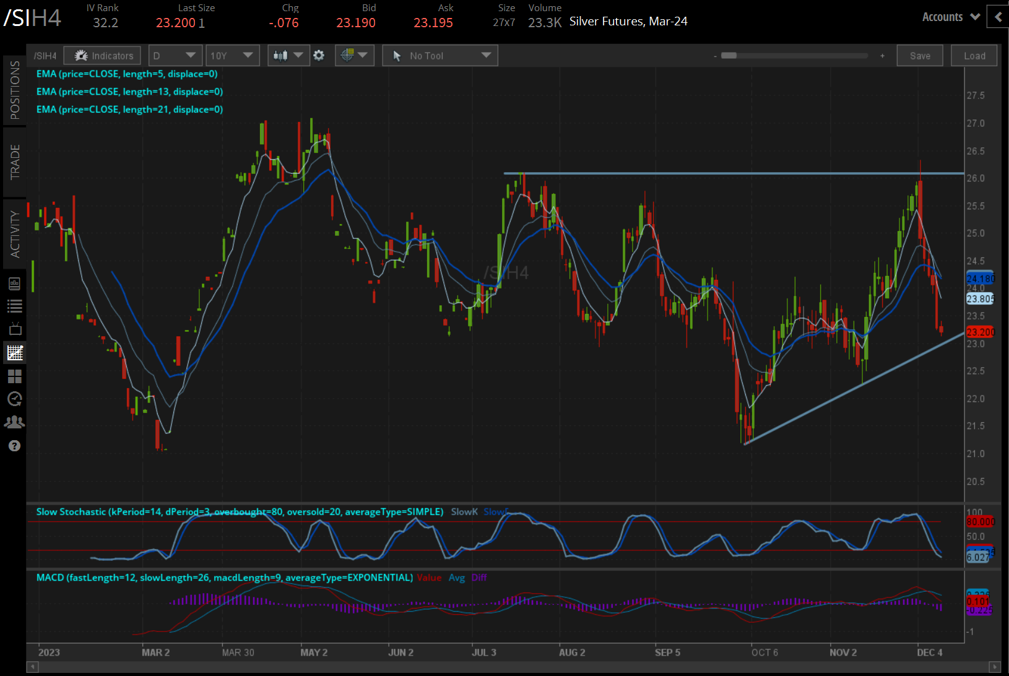Switch to the TRADE tab

click(15, 162)
